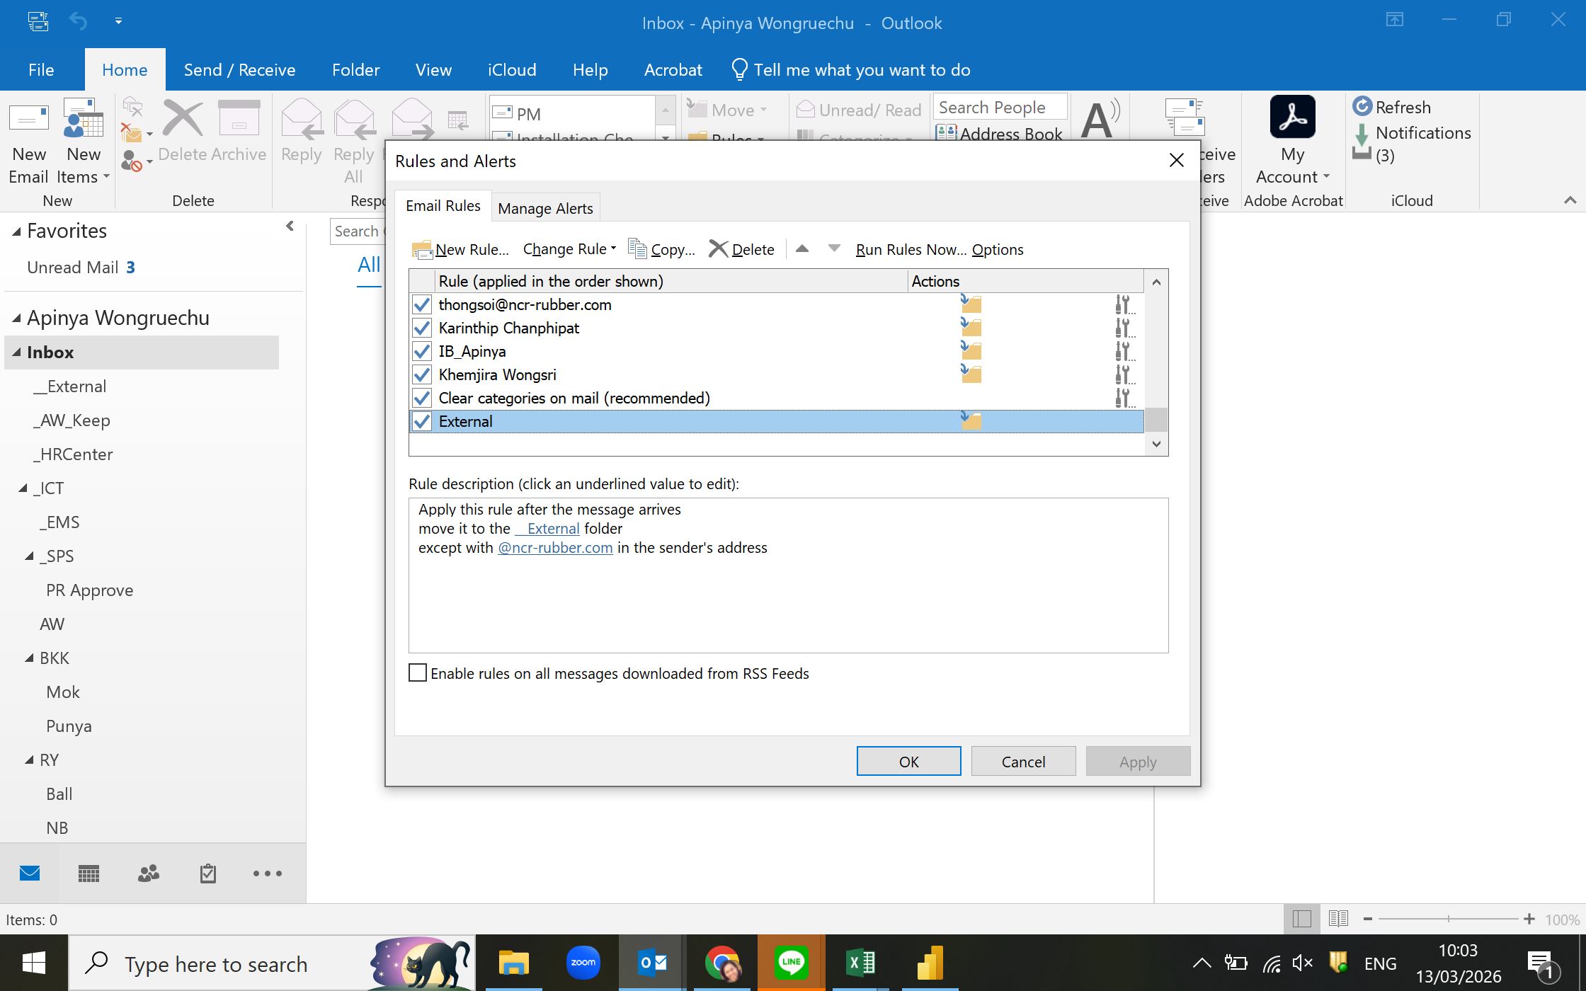The width and height of the screenshot is (1586, 991).
Task: Open Excel from the taskbar
Action: click(x=860, y=963)
